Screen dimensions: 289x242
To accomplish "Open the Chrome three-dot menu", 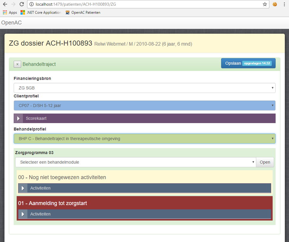I will pos(284,4).
